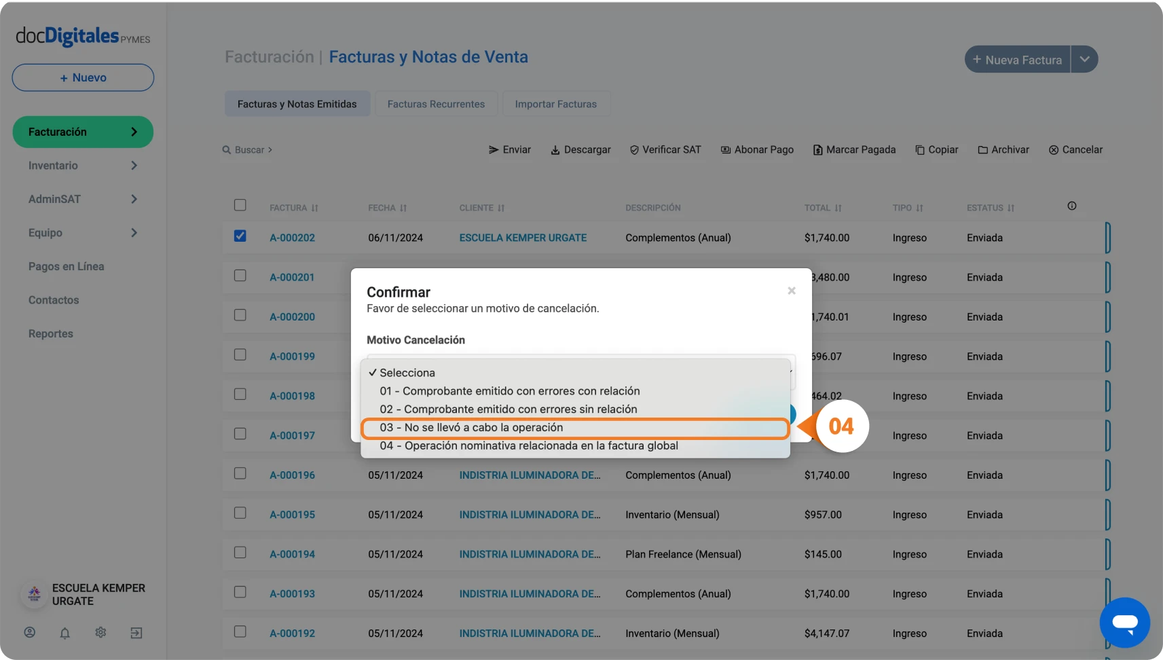Check the A-000196 invoice checkbox

point(240,473)
